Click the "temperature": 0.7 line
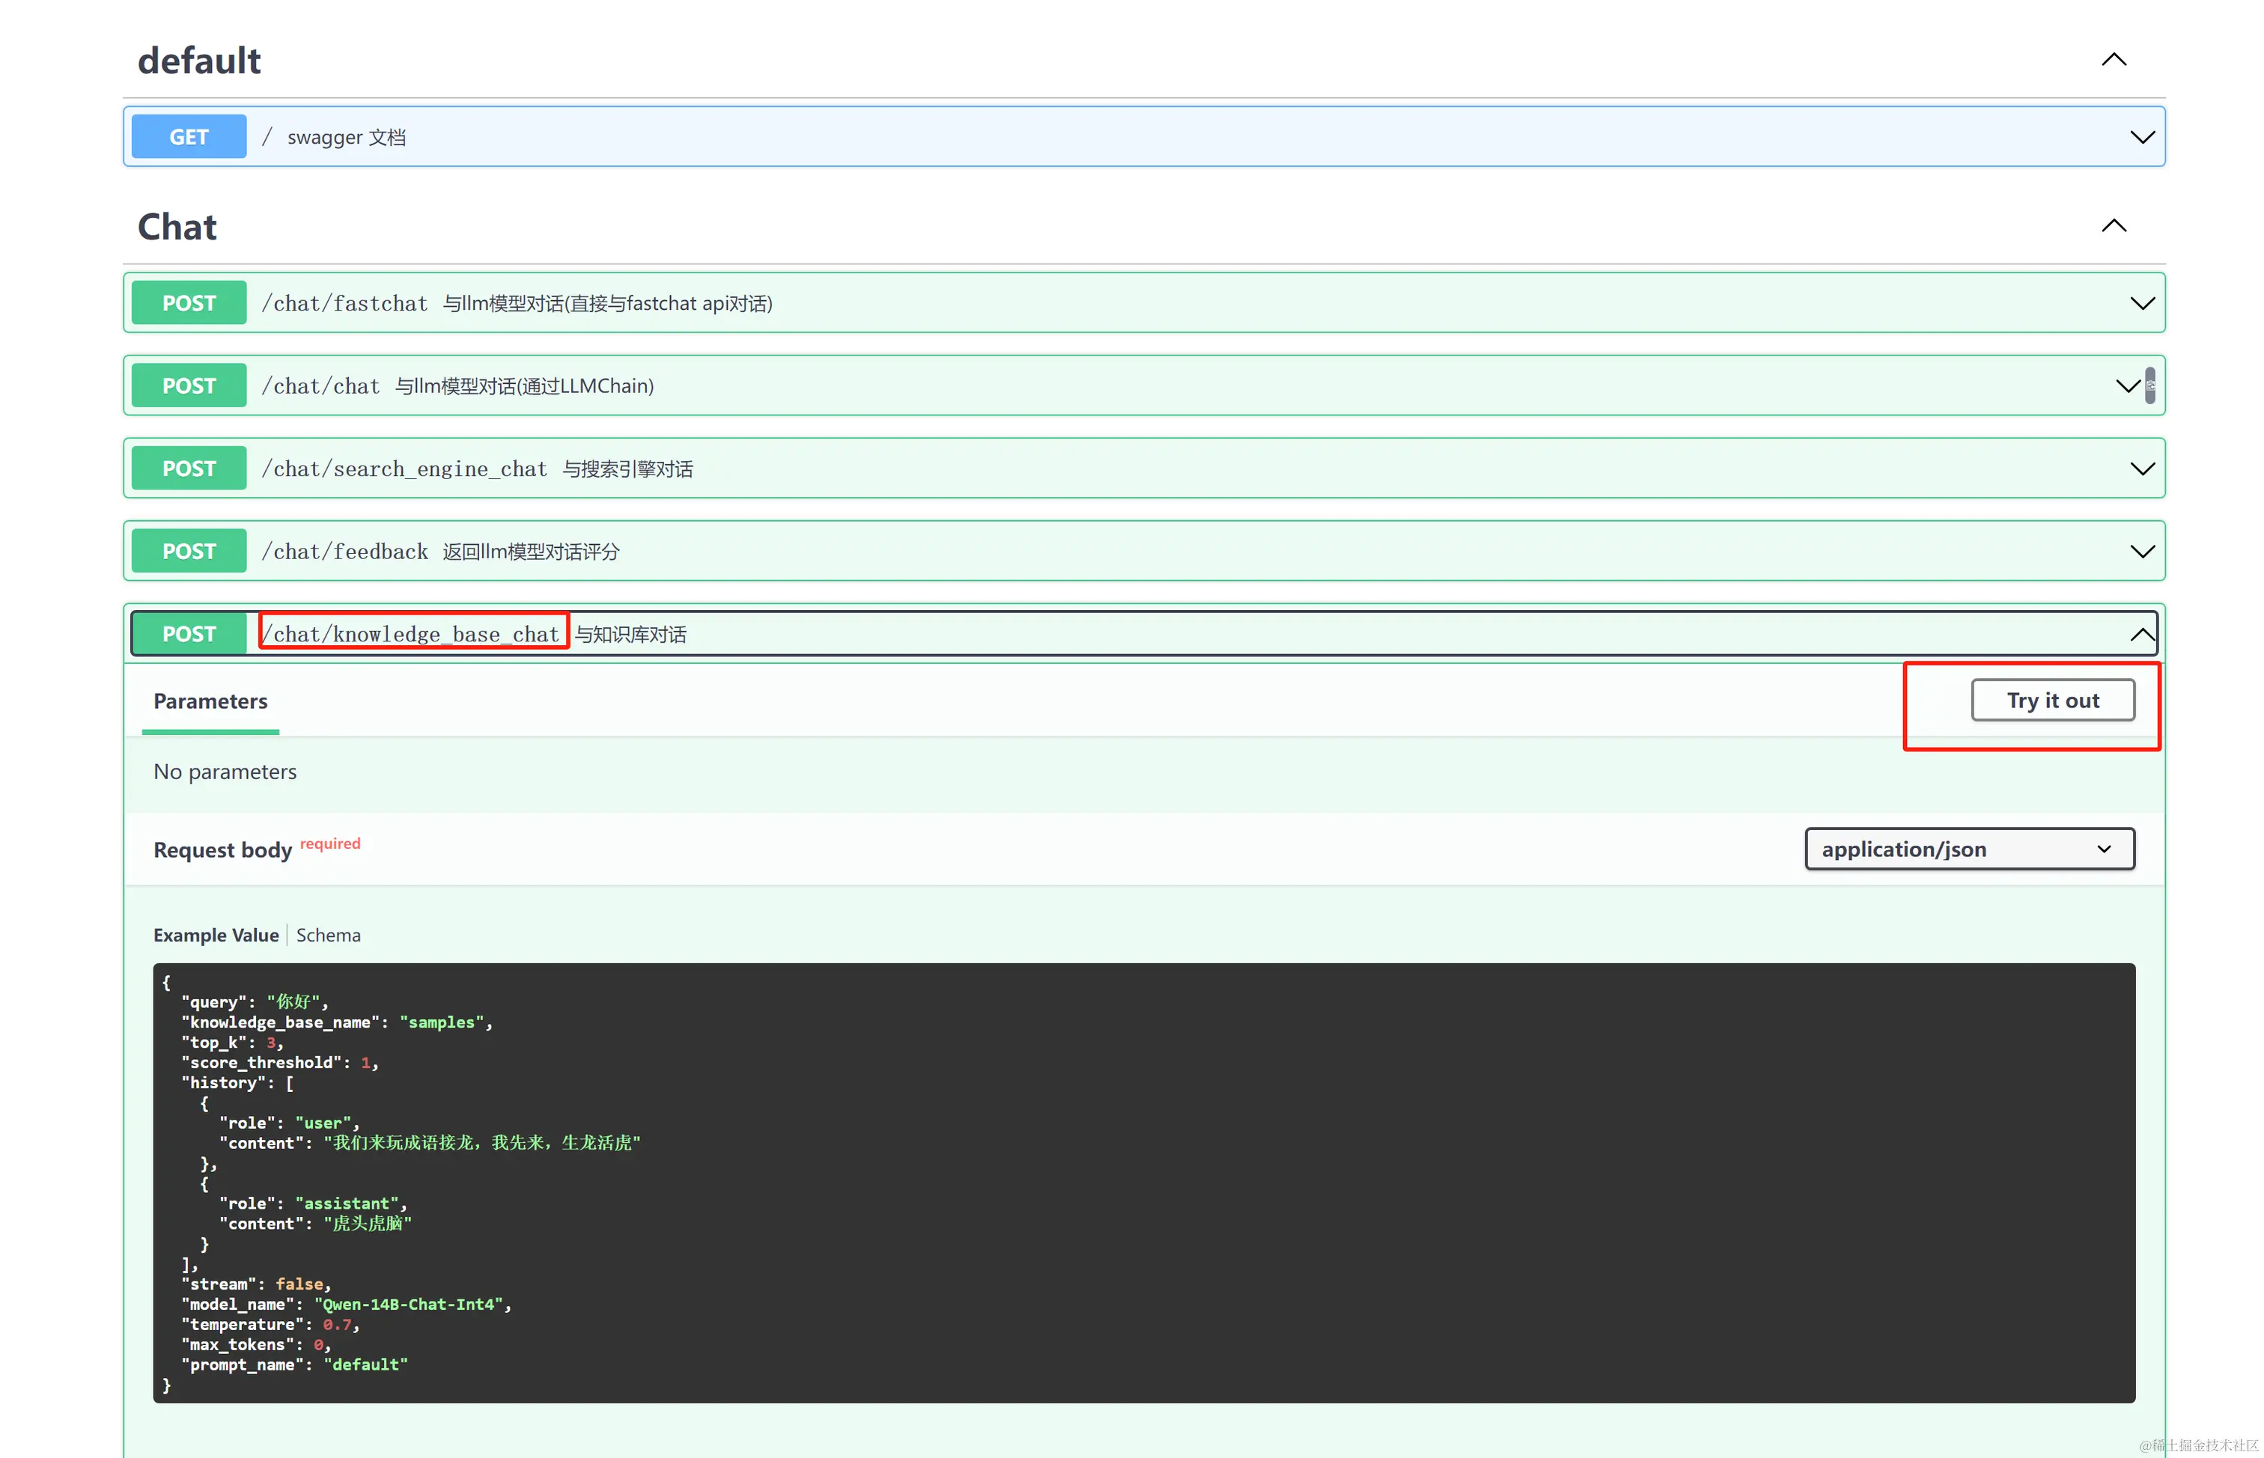 coord(271,1325)
